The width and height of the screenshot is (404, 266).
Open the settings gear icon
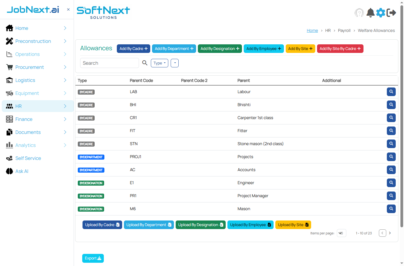point(381,13)
